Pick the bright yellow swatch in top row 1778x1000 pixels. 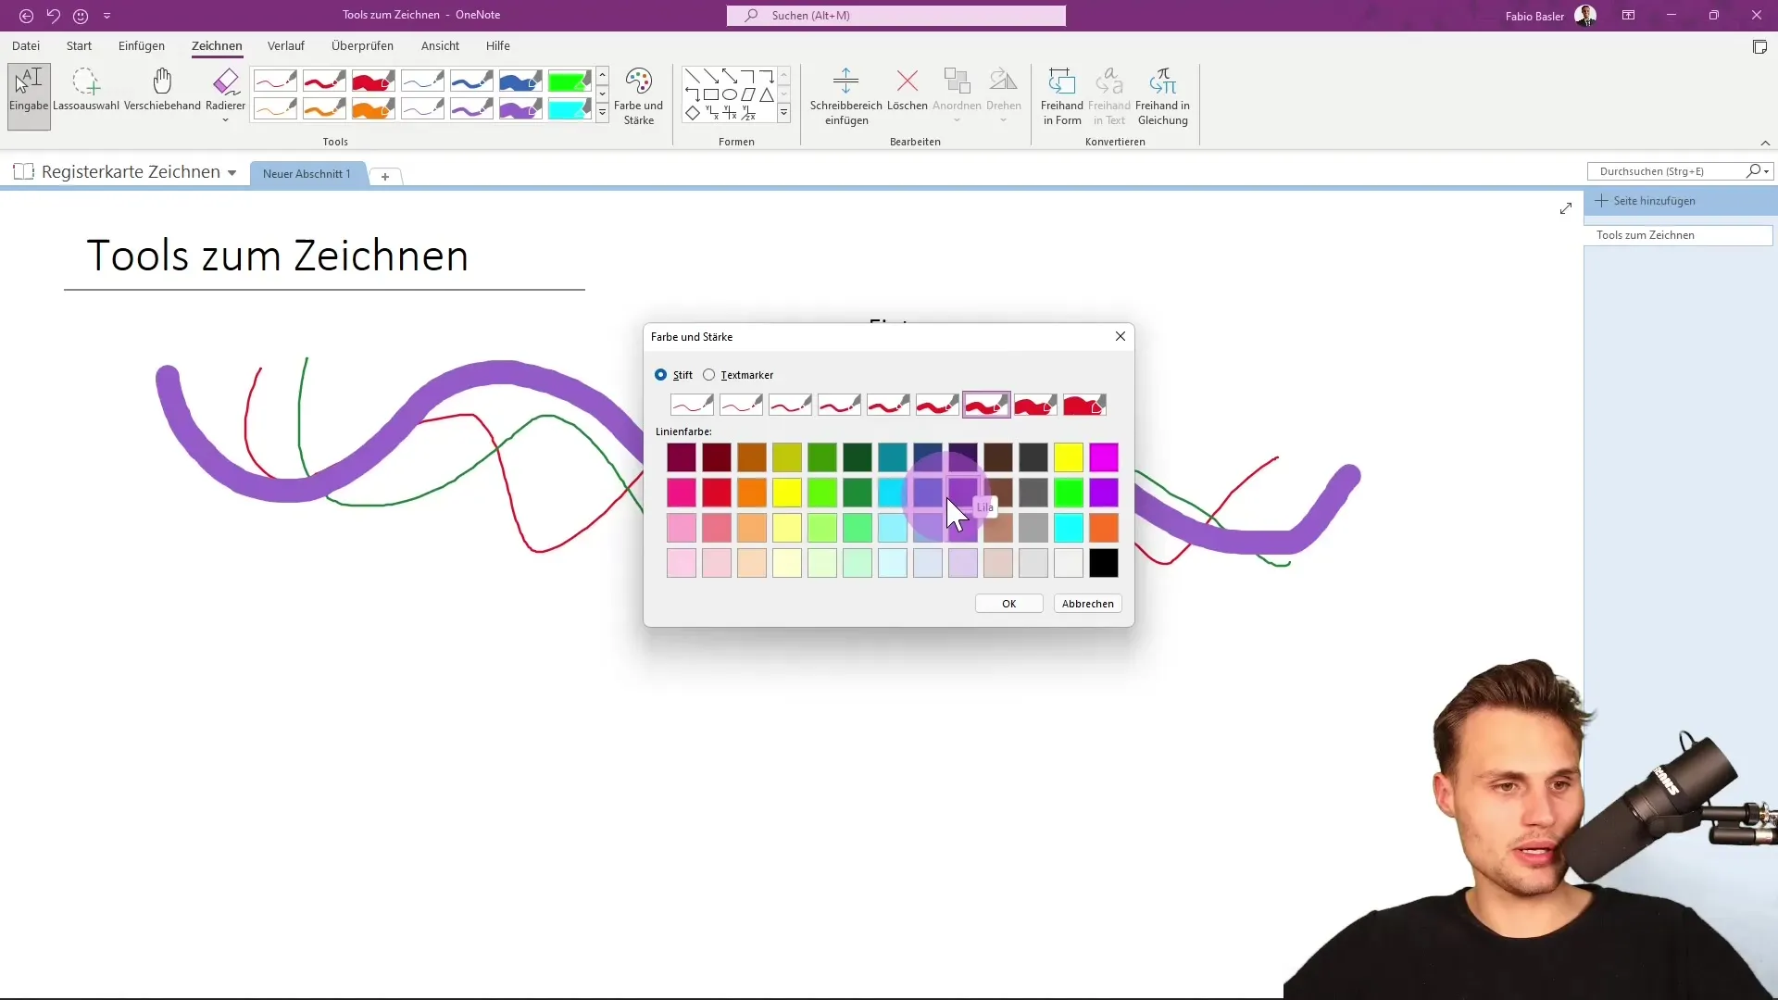[x=1069, y=457]
